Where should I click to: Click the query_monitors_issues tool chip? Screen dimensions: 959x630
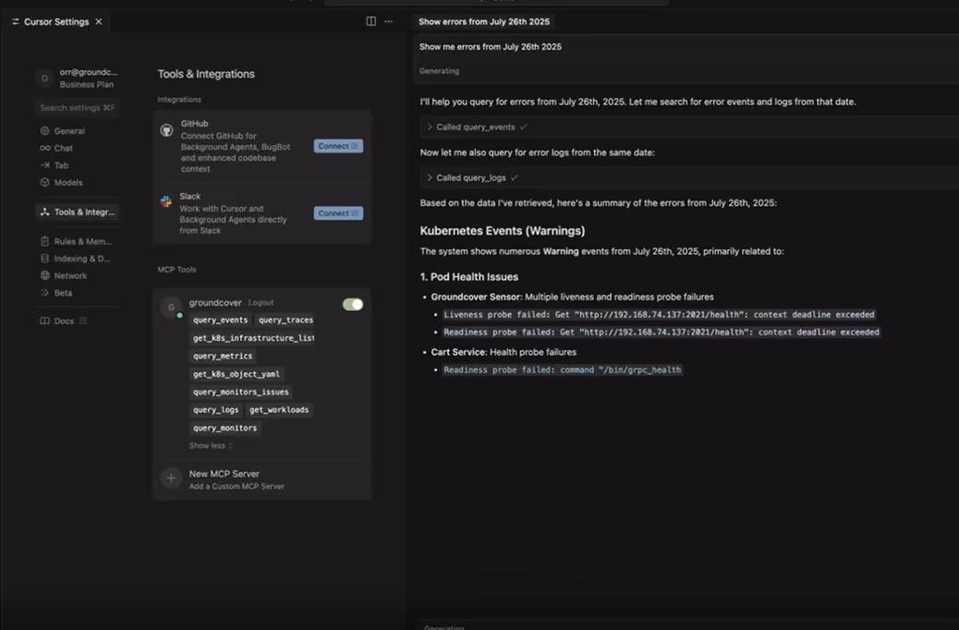coord(241,392)
